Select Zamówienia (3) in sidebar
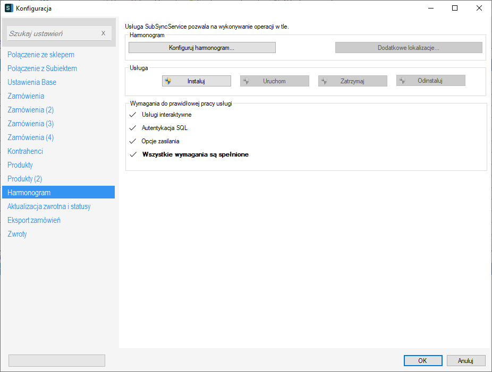This screenshot has height=372, width=492. pyautogui.click(x=31, y=124)
